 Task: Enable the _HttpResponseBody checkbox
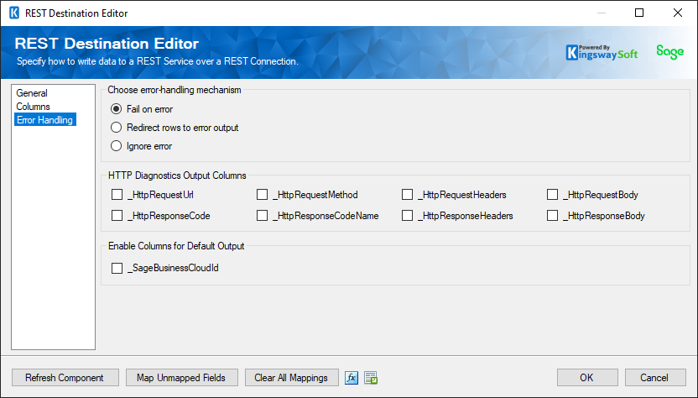[x=552, y=216]
